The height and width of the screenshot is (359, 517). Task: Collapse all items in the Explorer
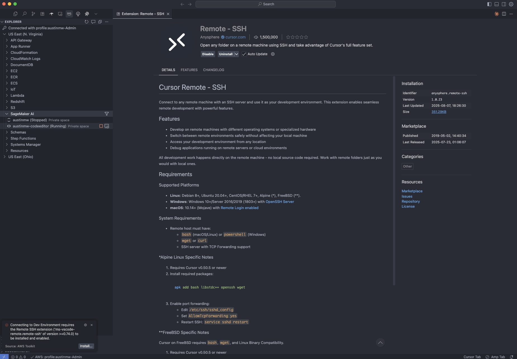pos(100,22)
